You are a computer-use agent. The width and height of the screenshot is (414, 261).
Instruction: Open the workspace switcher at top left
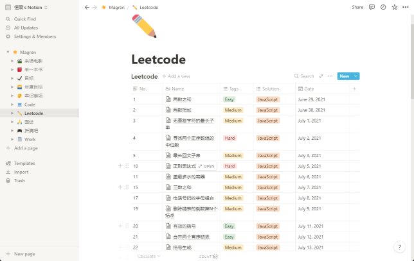(35, 7)
